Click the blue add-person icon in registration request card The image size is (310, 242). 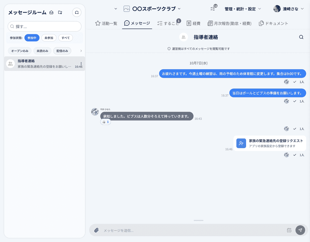tap(241, 143)
